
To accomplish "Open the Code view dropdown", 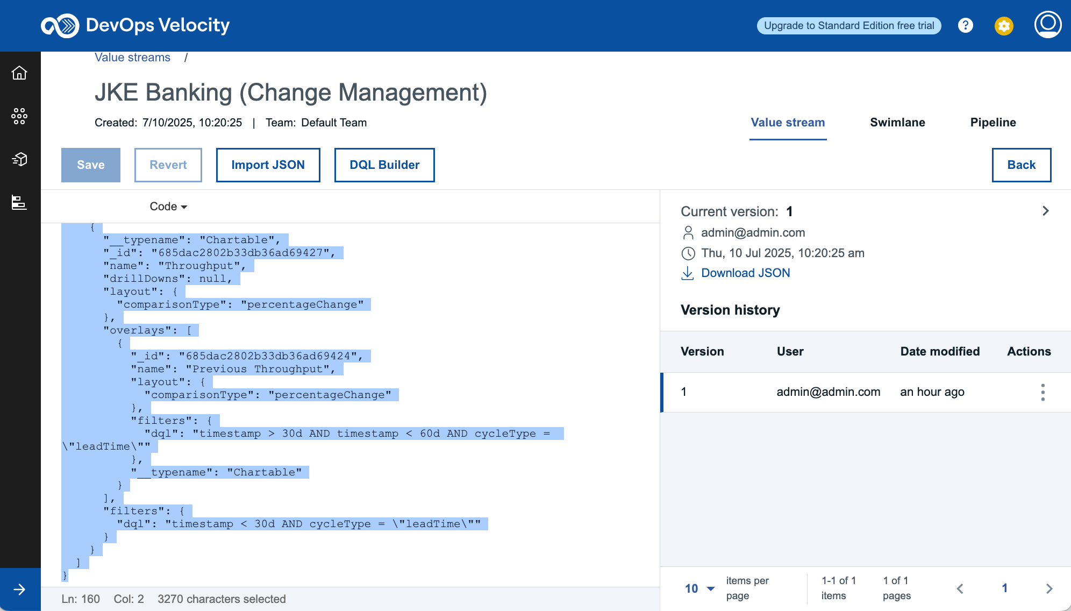I will click(168, 207).
